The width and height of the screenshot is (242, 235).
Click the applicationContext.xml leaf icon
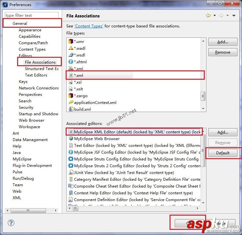tap(71, 102)
